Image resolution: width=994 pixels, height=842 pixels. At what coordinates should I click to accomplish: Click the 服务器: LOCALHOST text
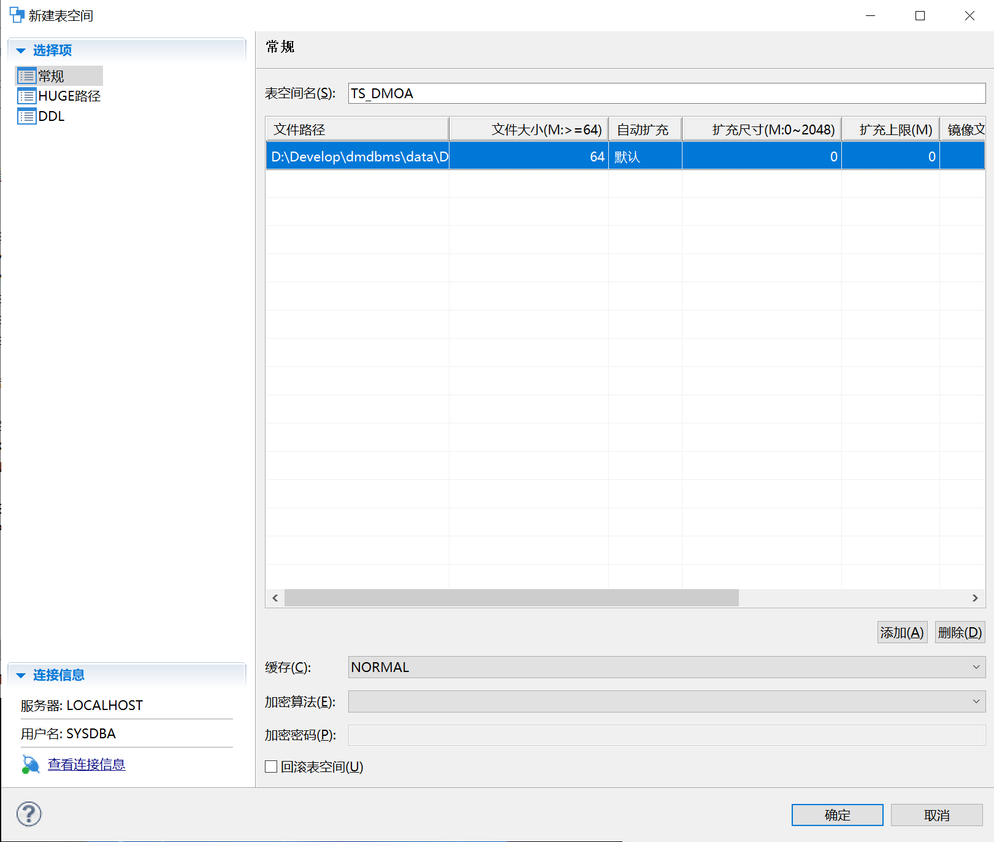click(82, 706)
